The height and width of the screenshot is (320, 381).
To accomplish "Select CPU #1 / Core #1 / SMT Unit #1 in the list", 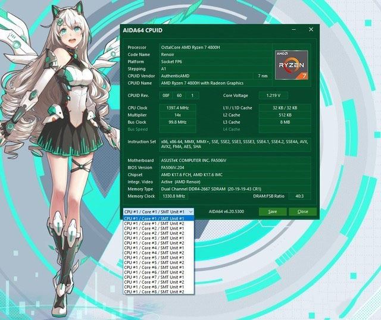I will (x=159, y=218).
